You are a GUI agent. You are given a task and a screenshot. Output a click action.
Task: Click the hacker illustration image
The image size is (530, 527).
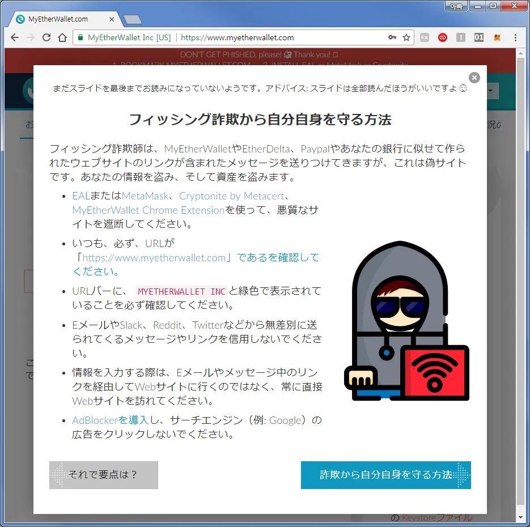(x=406, y=321)
